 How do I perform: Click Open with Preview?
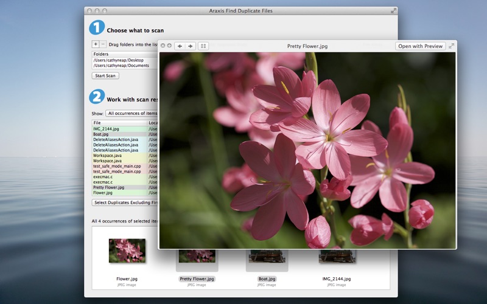coord(420,46)
